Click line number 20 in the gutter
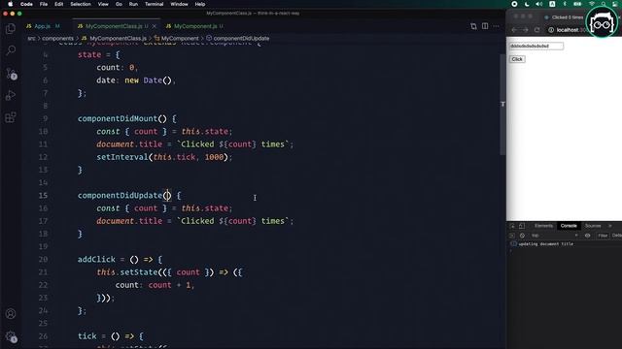Screen dimensions: 622x349 click(x=43, y=260)
